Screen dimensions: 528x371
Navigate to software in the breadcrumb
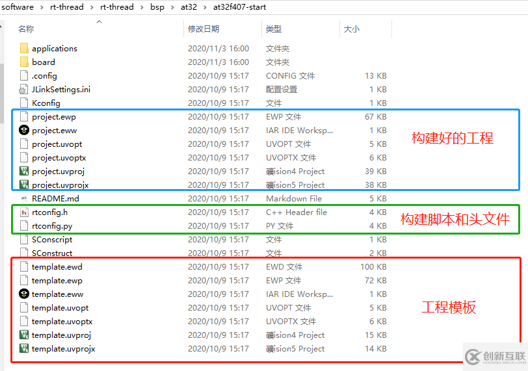tap(18, 7)
